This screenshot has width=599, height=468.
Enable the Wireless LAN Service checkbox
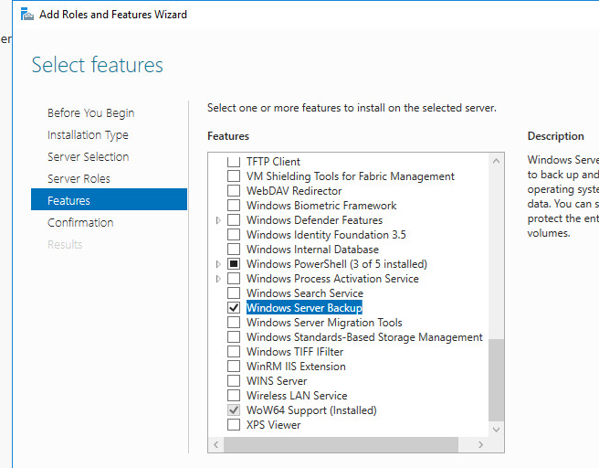(234, 396)
